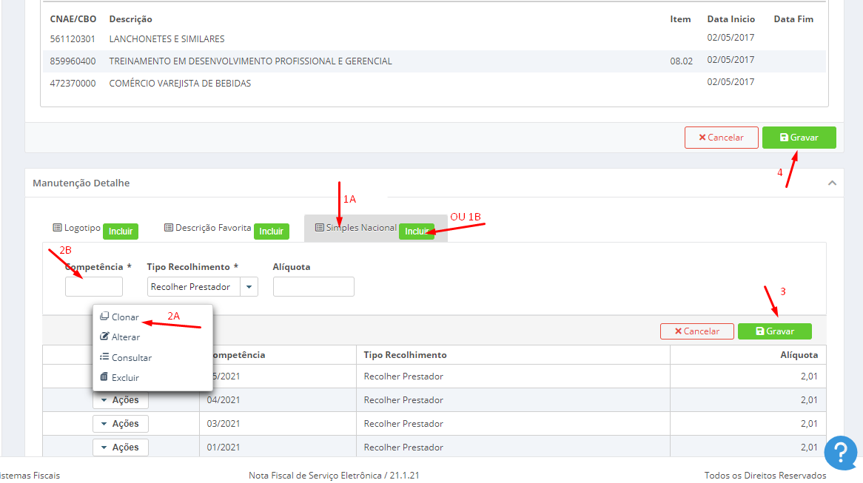This screenshot has height=483, width=863.
Task: Open the blue help question mark icon
Action: 841,453
